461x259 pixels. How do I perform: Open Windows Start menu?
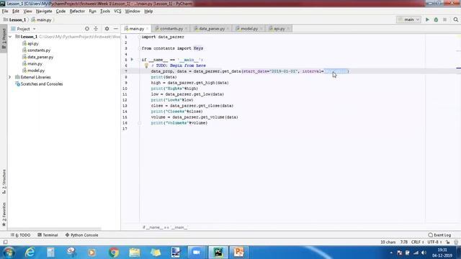point(9,253)
